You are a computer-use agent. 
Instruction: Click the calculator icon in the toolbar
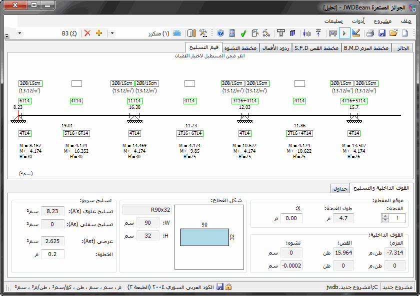click(232, 33)
